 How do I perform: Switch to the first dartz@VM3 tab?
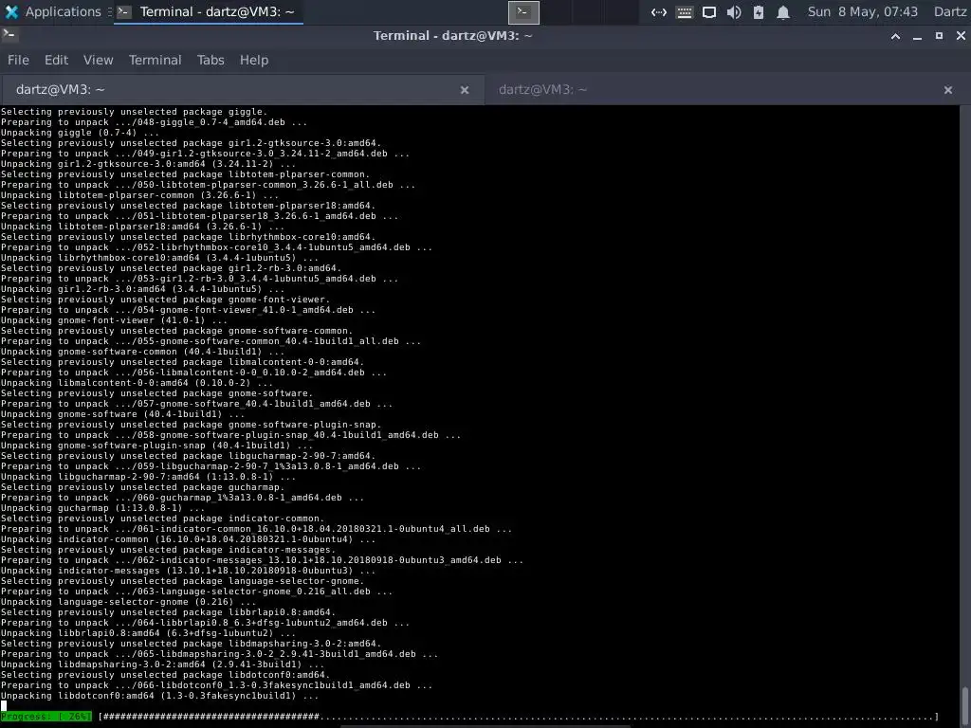click(x=242, y=90)
